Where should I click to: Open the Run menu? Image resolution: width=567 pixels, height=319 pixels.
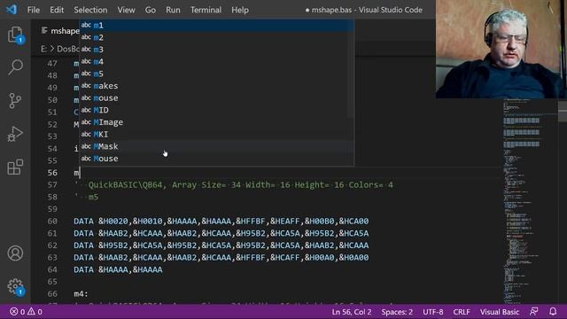coord(173,10)
